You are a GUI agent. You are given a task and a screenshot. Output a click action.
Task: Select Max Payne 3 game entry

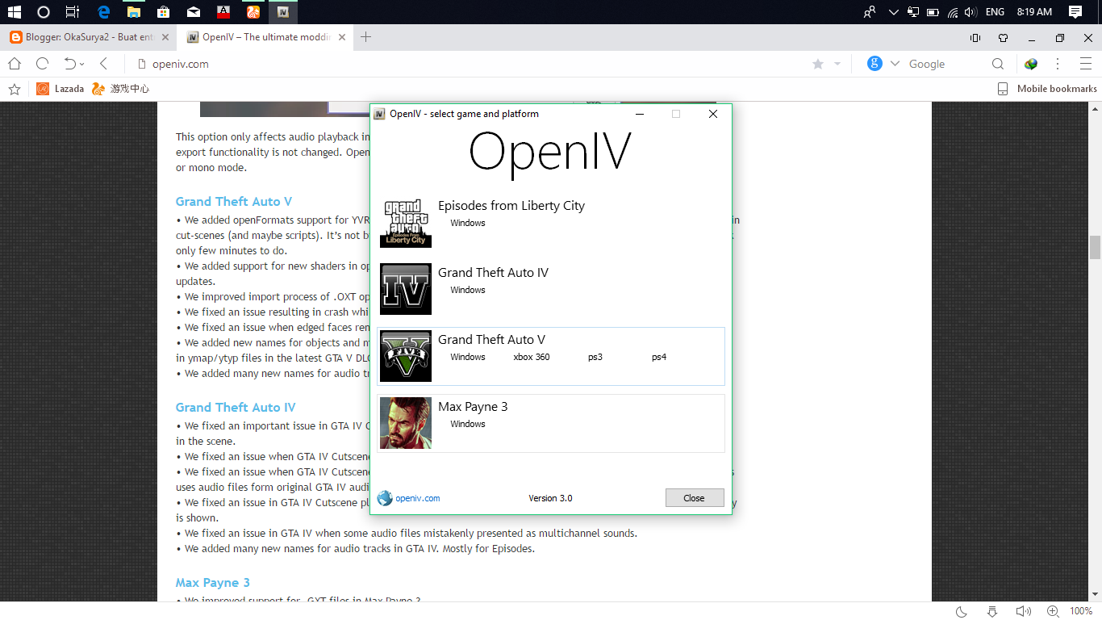point(551,423)
